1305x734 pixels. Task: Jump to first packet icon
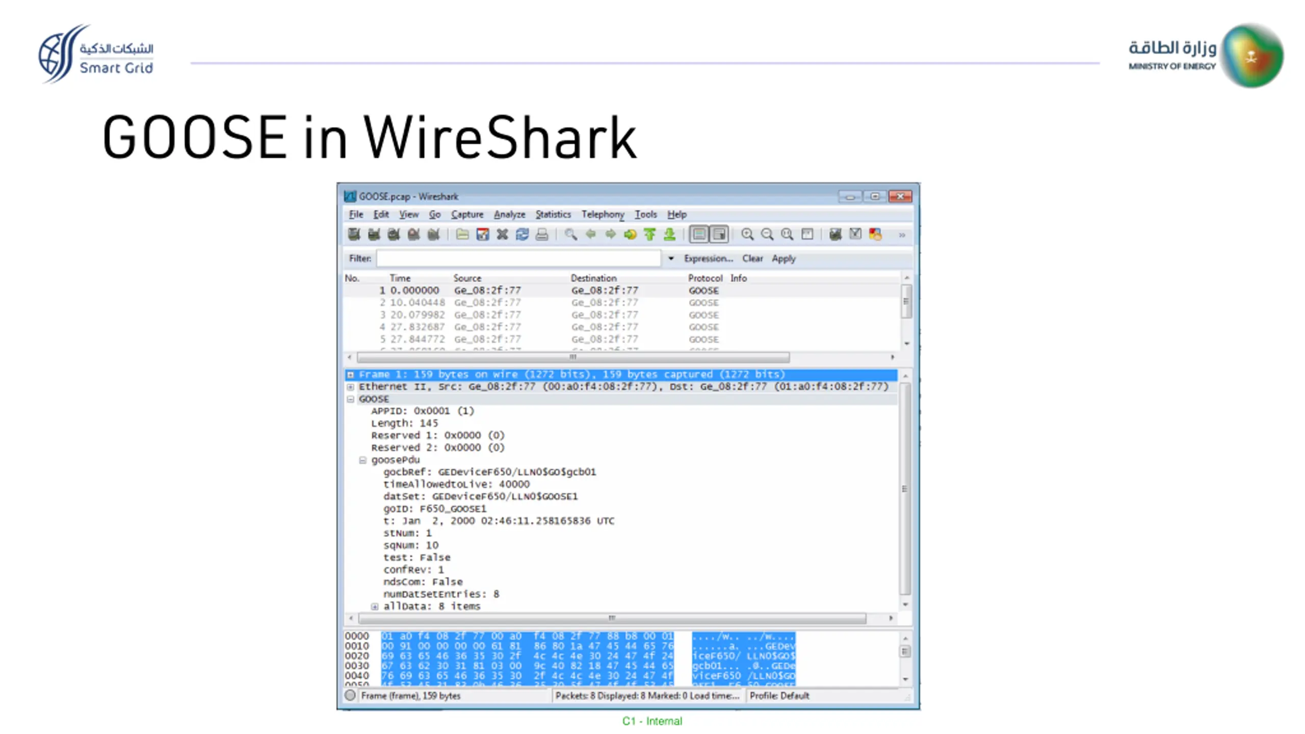click(x=649, y=234)
